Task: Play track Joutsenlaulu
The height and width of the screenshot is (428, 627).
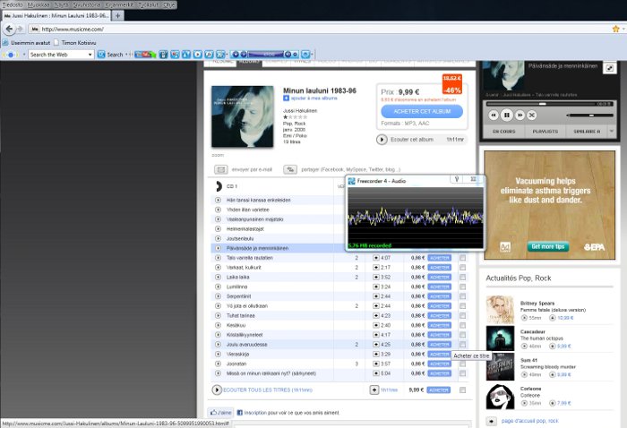Action: pos(218,238)
